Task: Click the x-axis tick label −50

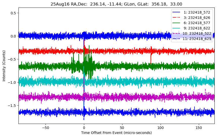Action: point(46,128)
